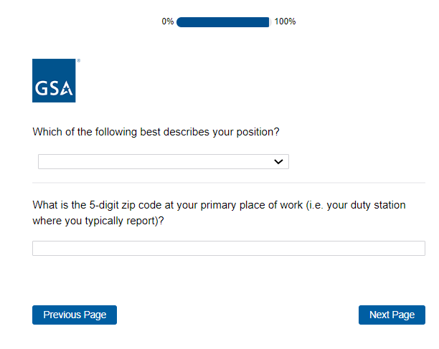Click the 100% progress label
This screenshot has height=349, width=439.
[x=285, y=22]
